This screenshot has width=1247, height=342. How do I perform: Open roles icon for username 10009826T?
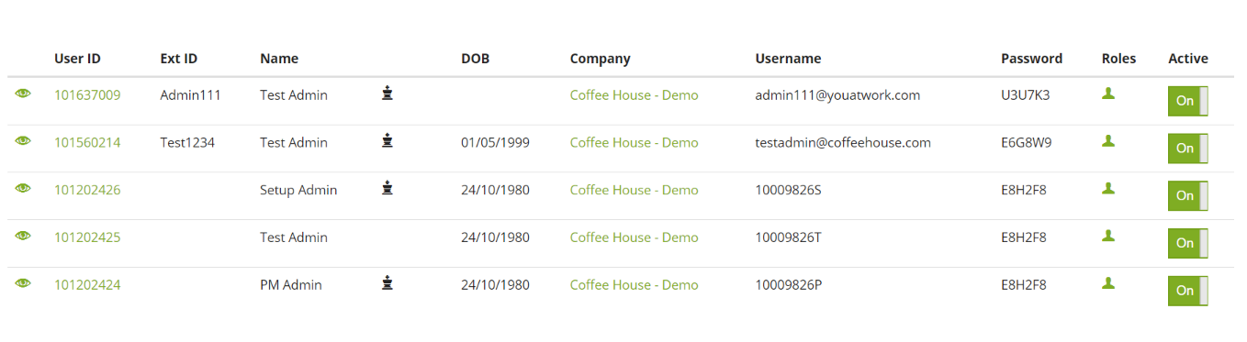[x=1108, y=236]
